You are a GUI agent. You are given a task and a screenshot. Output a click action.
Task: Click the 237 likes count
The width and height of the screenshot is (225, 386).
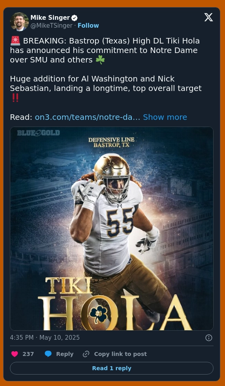click(28, 354)
